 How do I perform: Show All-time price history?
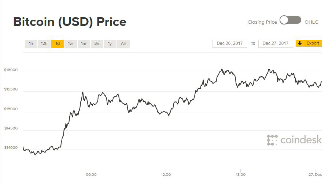click(x=123, y=44)
